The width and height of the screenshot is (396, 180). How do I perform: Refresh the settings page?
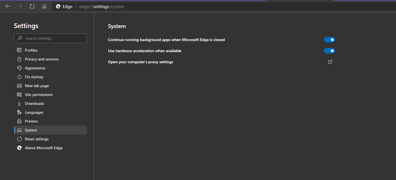click(x=32, y=7)
